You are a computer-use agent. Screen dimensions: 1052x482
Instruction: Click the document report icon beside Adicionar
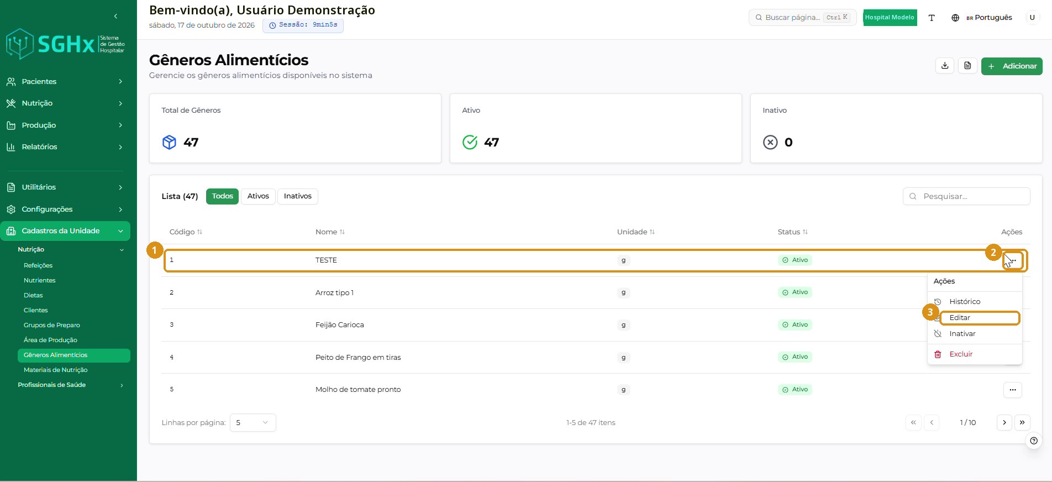pos(967,66)
